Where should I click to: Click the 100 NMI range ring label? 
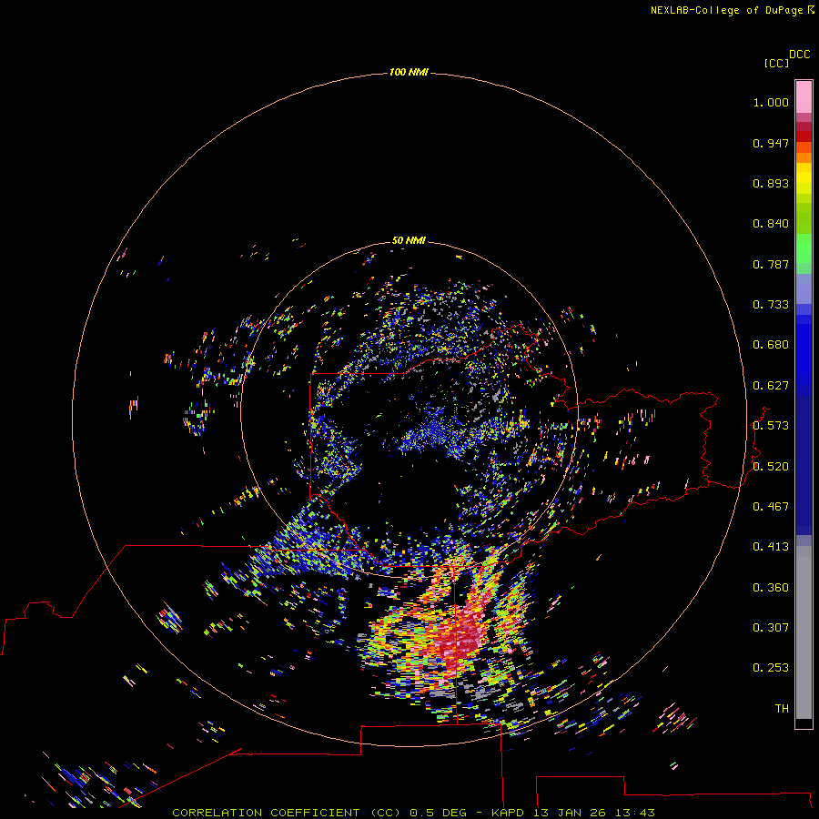(x=409, y=72)
